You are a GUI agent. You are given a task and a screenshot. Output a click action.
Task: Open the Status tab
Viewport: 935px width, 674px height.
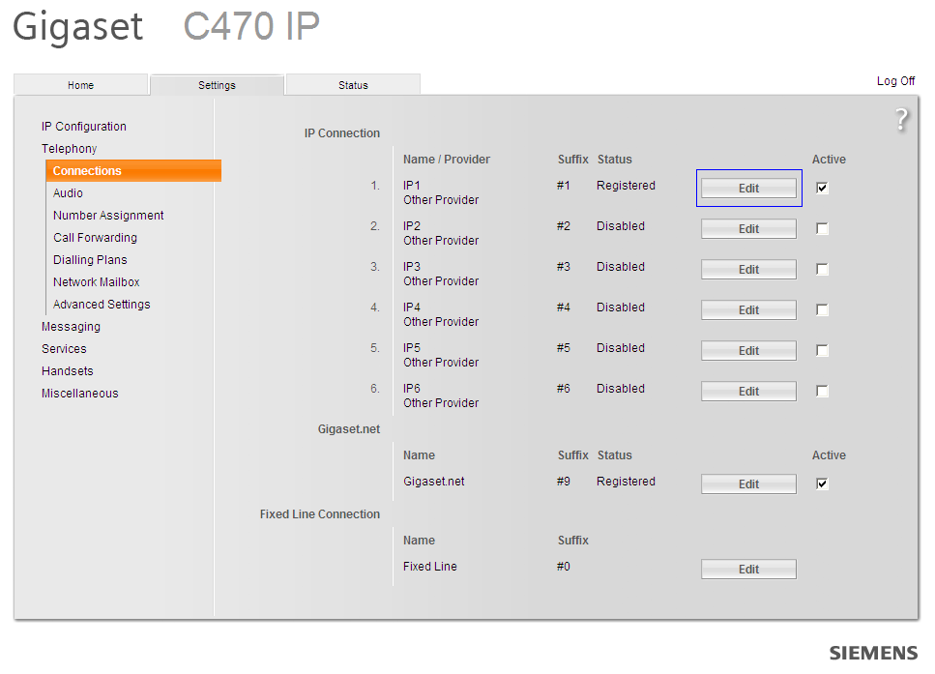click(353, 85)
